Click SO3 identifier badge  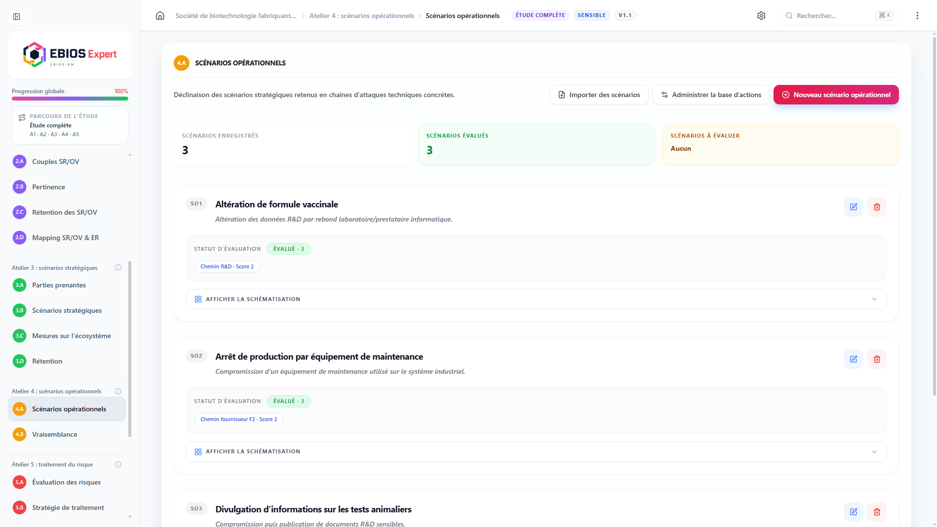[x=197, y=508]
